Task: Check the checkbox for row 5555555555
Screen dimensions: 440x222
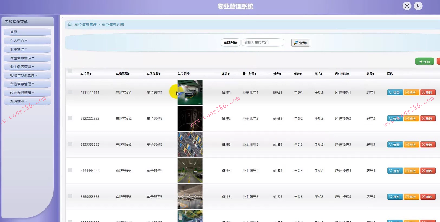Action: coord(70,196)
